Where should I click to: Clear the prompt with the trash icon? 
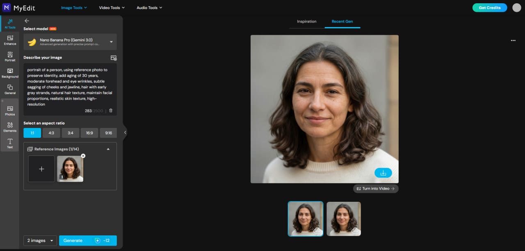110,111
